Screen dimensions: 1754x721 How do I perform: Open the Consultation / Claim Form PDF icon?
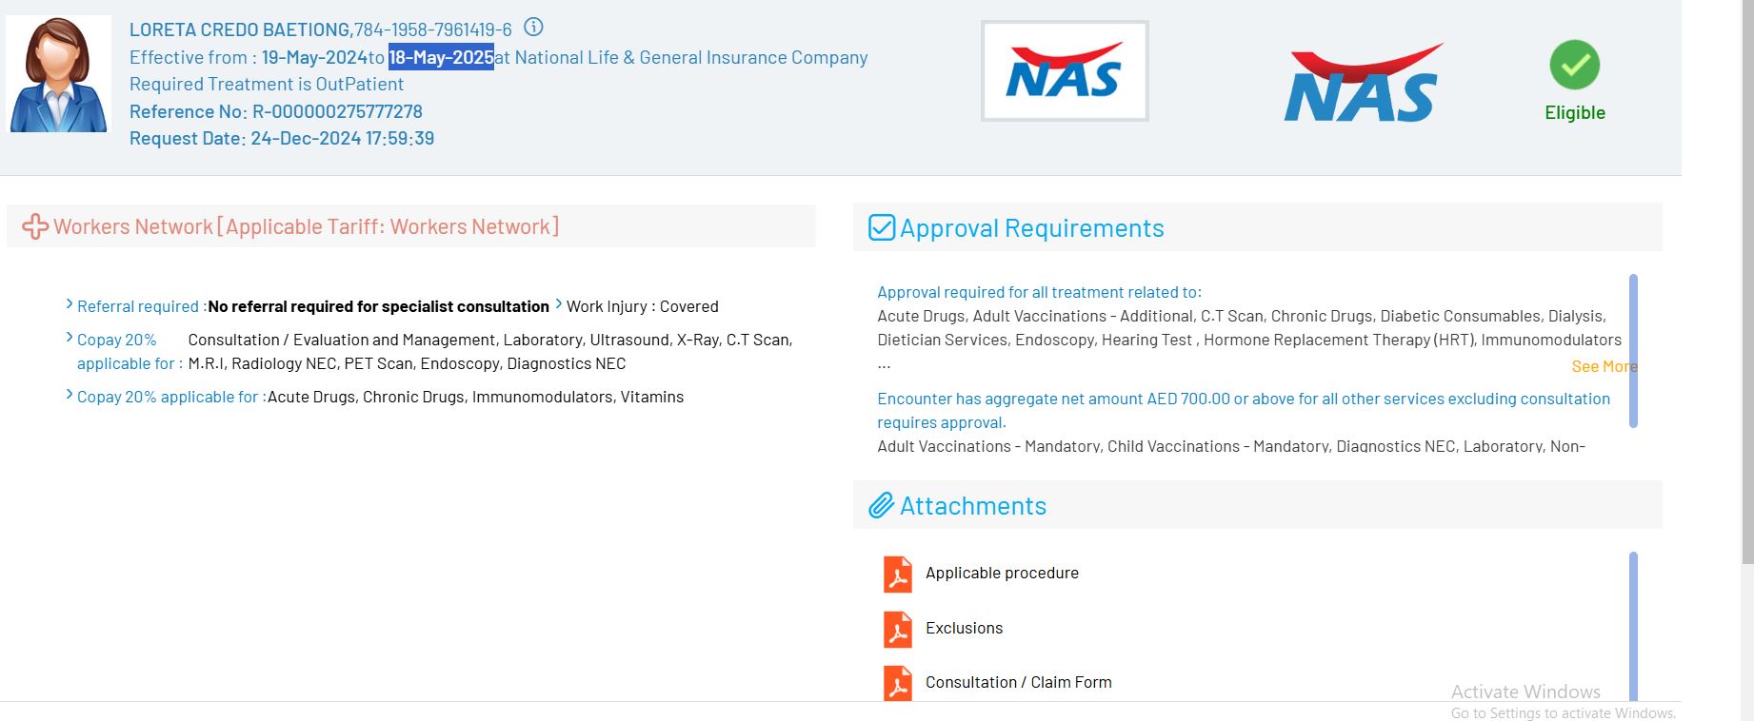click(897, 684)
